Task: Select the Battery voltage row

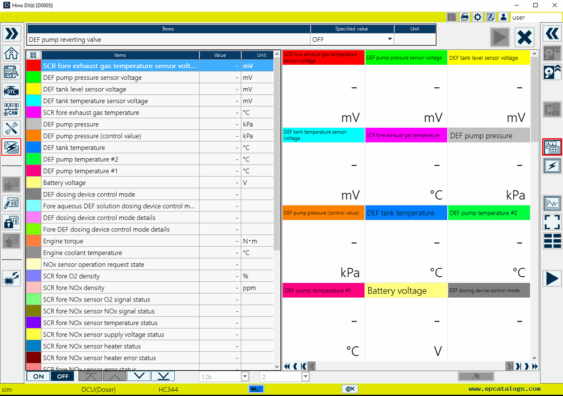Action: pos(120,183)
